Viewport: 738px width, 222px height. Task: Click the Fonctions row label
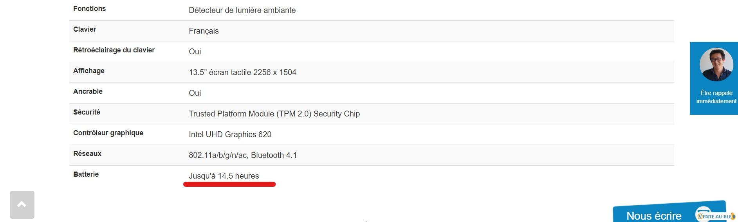(x=89, y=9)
